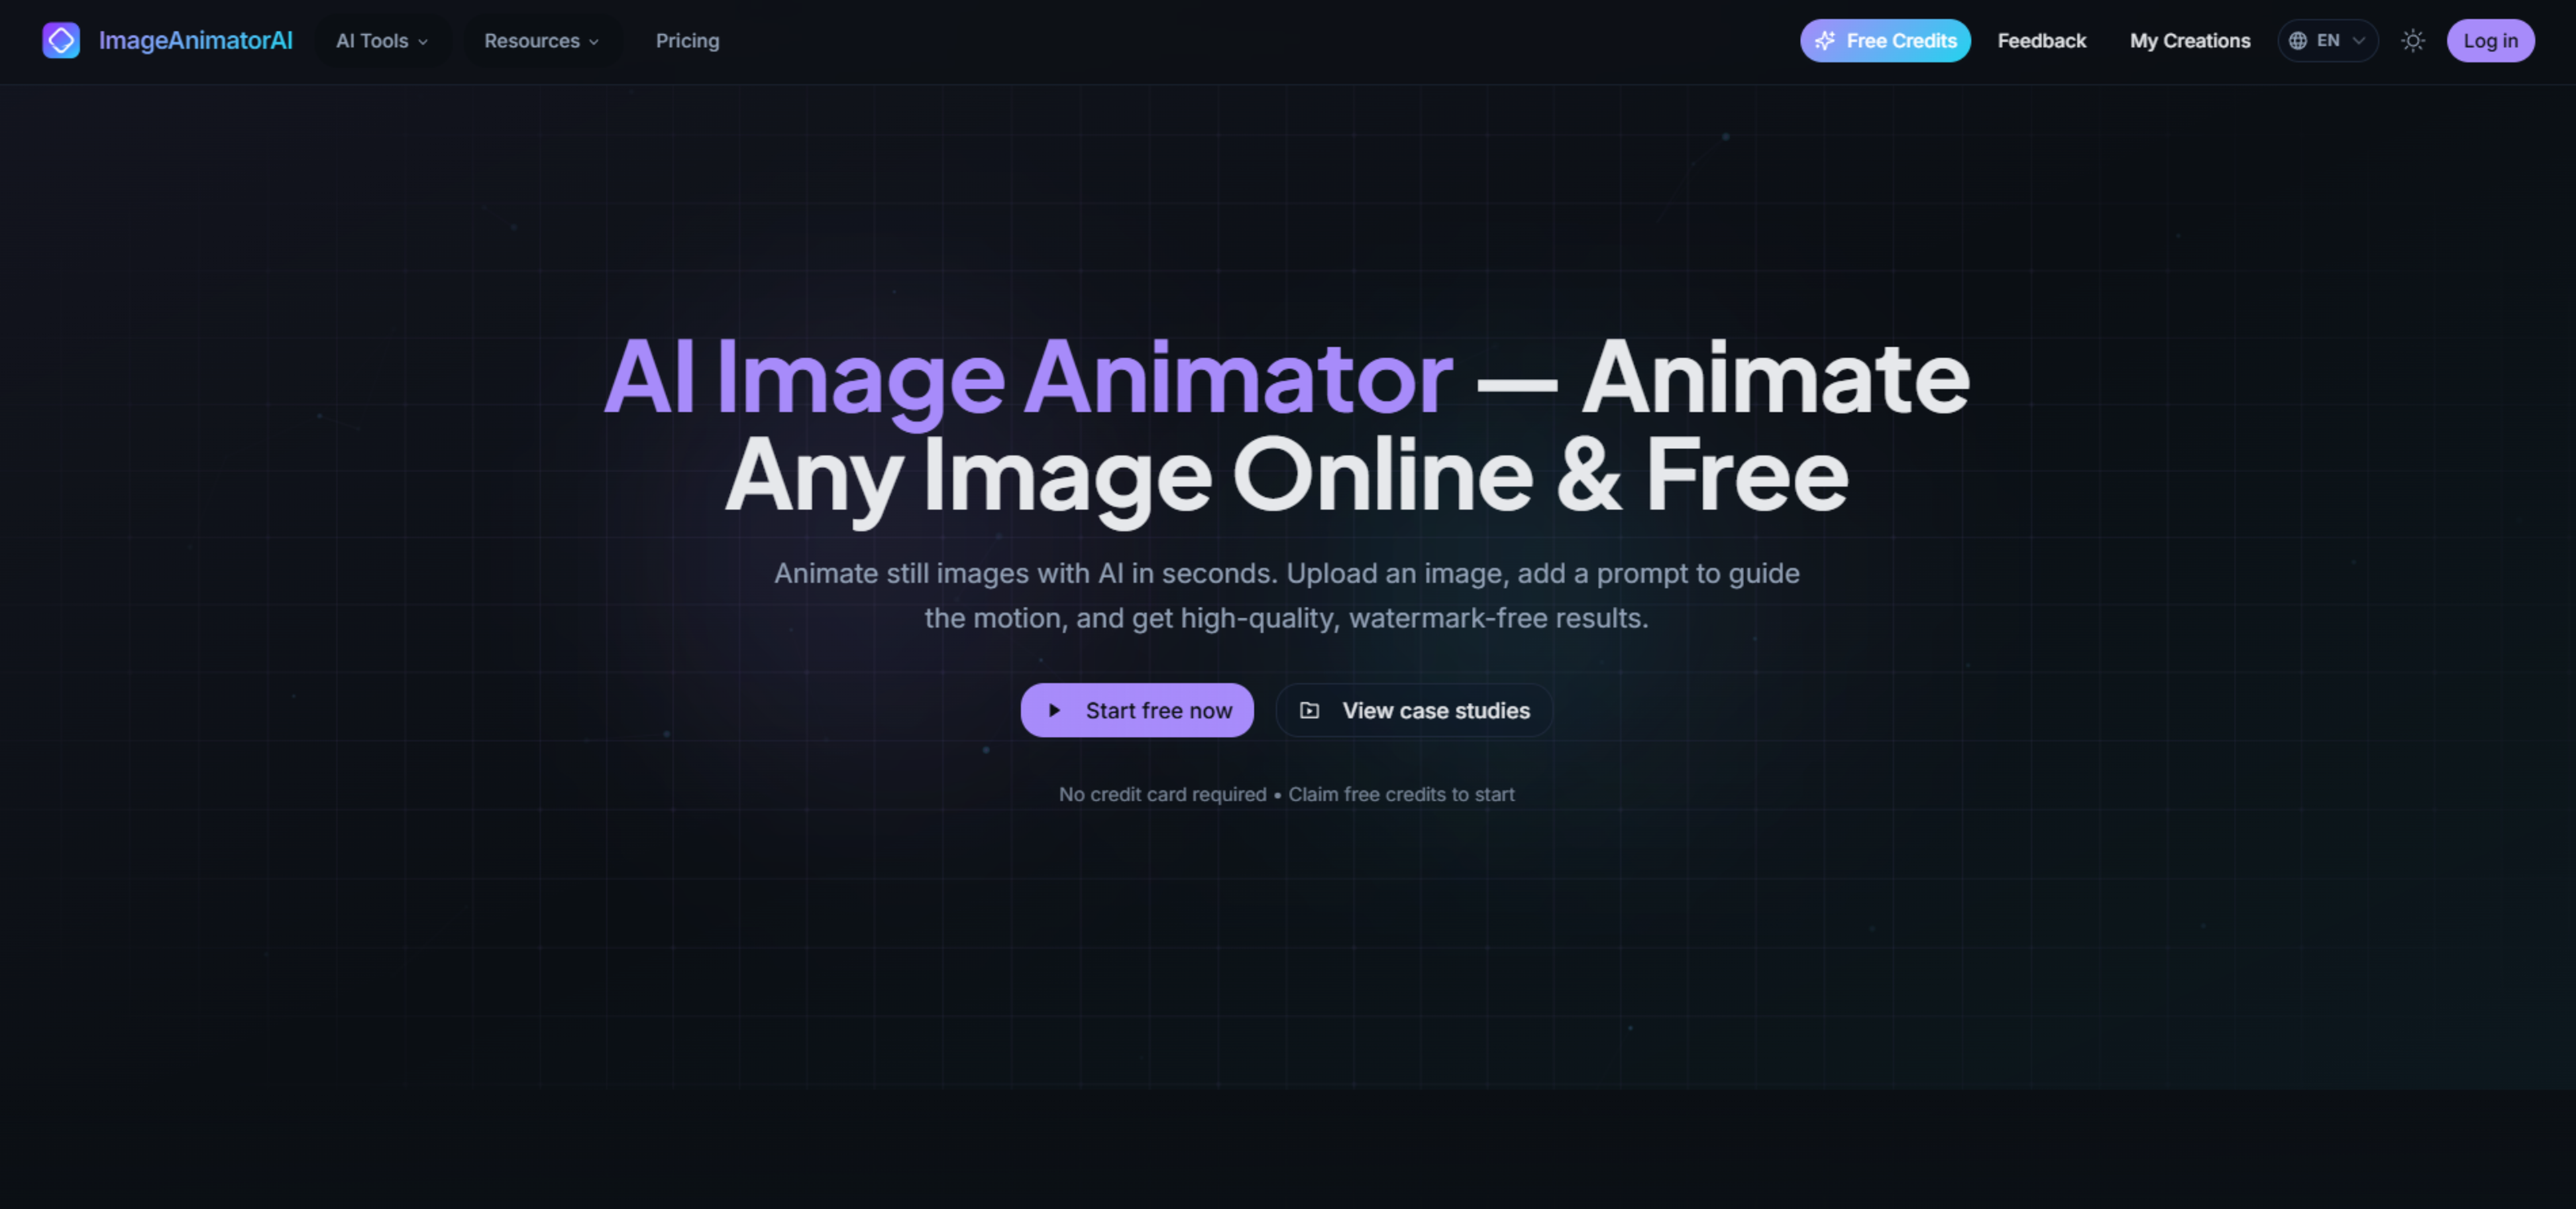Click the AI Tools chevron arrow

tap(423, 42)
